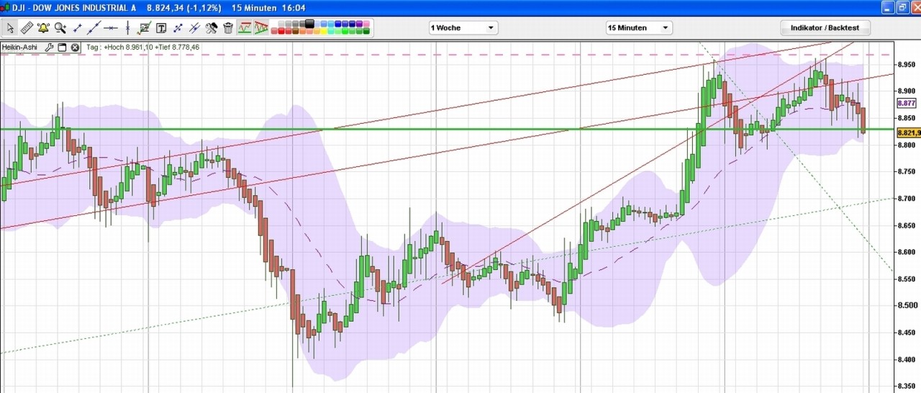Choose the magnifier zoom tool
The height and width of the screenshot is (393, 921).
coord(60,28)
